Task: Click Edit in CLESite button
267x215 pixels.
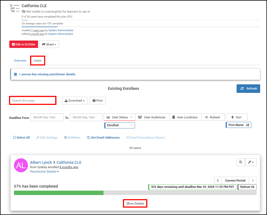Action: coord(24,44)
